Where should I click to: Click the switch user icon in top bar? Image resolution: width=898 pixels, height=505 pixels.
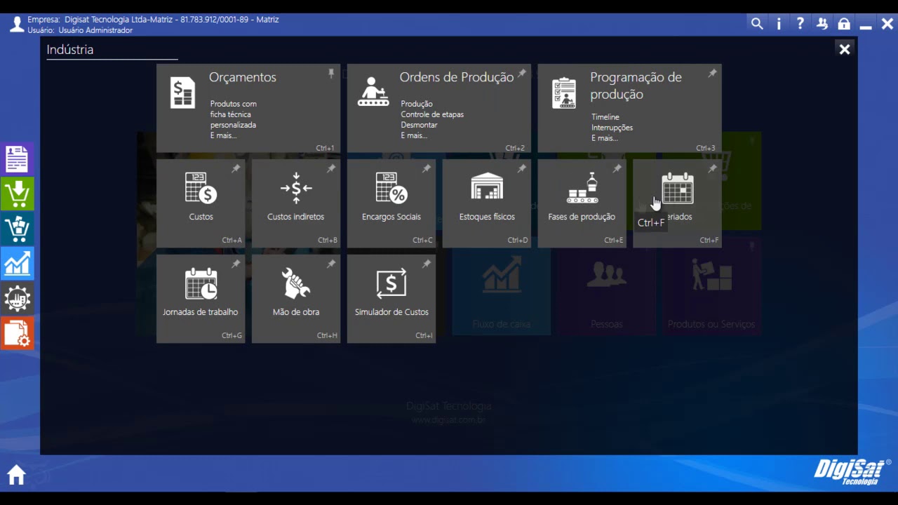[822, 24]
